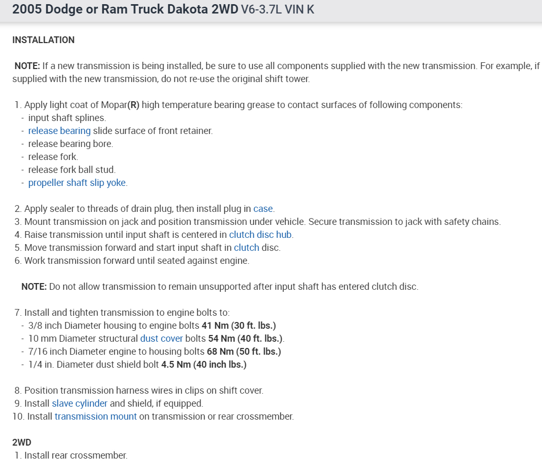The image size is (542, 470).
Task: Click the "V6-3.7L VIN K" engine label
Action: point(278,9)
